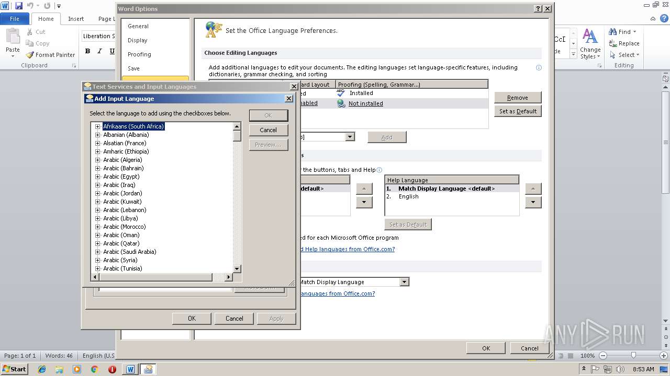670x376 pixels.
Task: Move Help Language down arrow button
Action: (x=533, y=202)
